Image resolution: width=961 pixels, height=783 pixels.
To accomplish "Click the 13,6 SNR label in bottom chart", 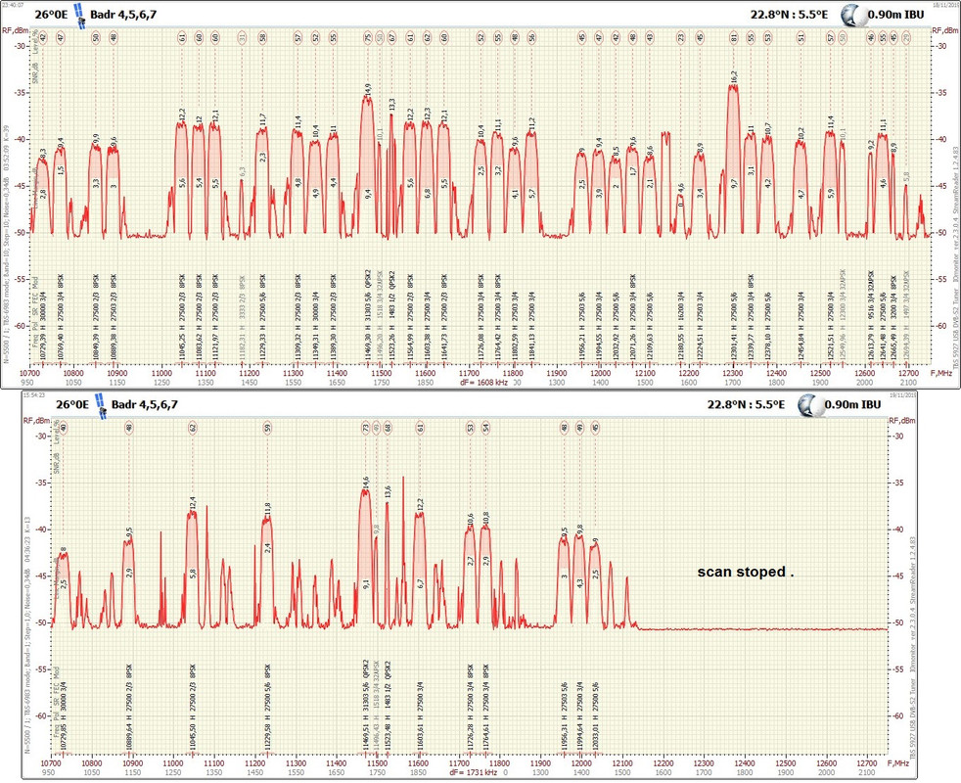I will [388, 491].
